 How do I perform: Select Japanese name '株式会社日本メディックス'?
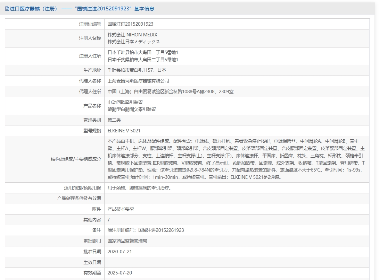pyautogui.click(x=134, y=42)
